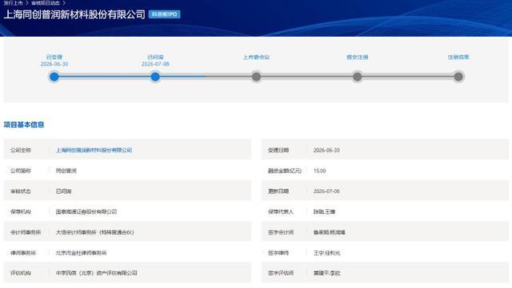The height and width of the screenshot is (288, 512).
Task: Click the 签字会计师 names value
Action: click(330, 232)
